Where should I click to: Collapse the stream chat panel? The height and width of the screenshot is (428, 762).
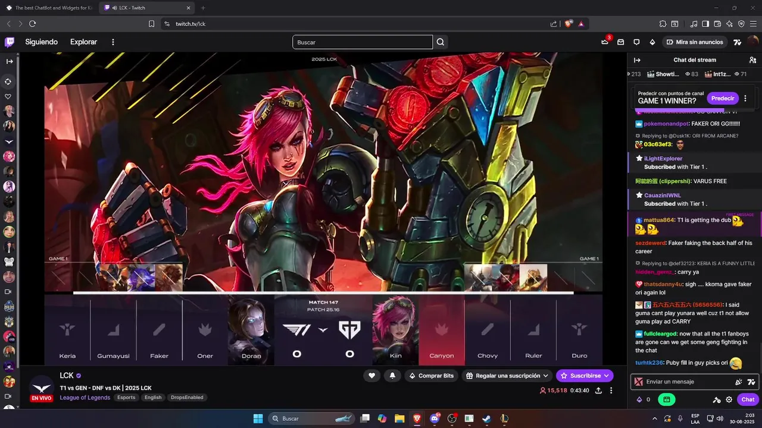(637, 60)
